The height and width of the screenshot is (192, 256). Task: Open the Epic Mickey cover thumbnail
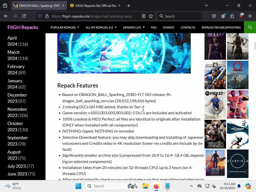point(238,134)
